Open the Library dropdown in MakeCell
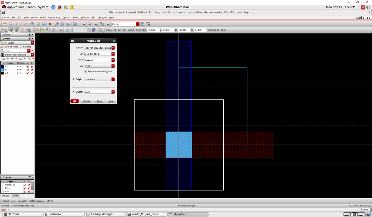372x217 pixels. pos(113,48)
